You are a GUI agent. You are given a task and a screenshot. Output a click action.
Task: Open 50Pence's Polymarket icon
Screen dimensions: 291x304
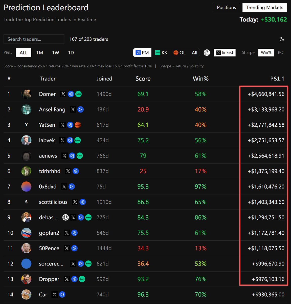pos(74,248)
